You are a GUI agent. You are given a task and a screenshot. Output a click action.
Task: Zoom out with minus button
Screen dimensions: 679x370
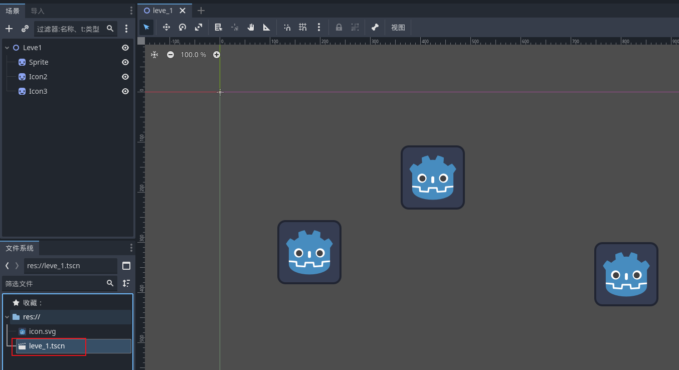[x=171, y=55]
